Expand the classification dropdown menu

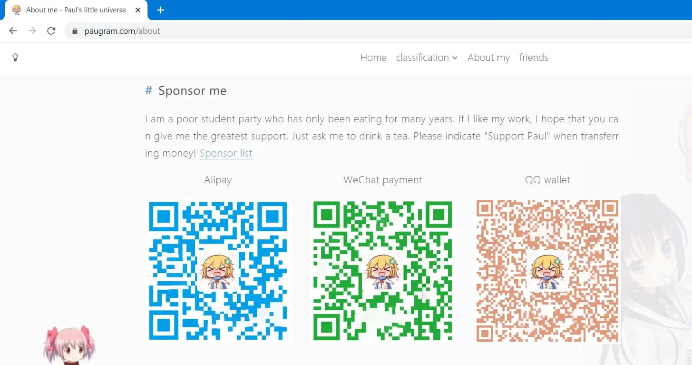pyautogui.click(x=427, y=58)
